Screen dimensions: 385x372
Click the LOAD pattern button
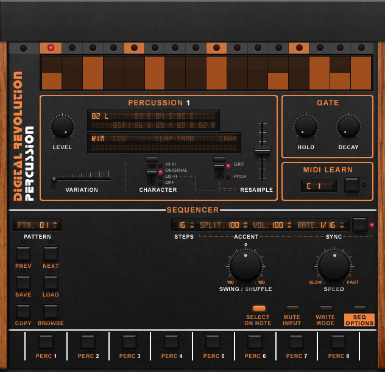(51, 283)
